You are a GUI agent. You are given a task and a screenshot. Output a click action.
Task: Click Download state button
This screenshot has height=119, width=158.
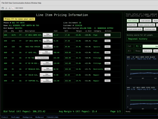click(150, 29)
